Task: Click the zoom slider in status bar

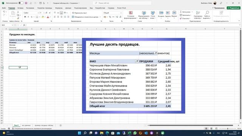Action: point(228,128)
